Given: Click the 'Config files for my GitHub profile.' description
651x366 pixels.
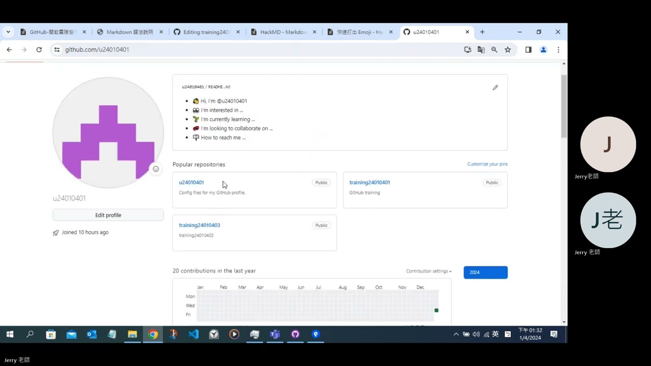Looking at the screenshot, I should pyautogui.click(x=212, y=193).
